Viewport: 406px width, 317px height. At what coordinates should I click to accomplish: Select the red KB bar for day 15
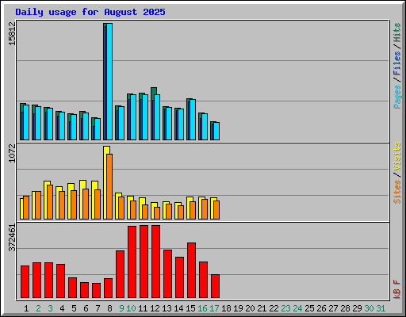(x=191, y=270)
